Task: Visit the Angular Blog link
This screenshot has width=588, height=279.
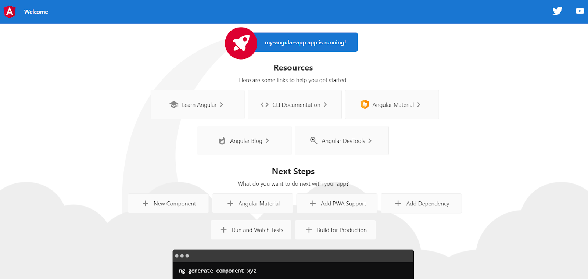Action: click(245, 141)
